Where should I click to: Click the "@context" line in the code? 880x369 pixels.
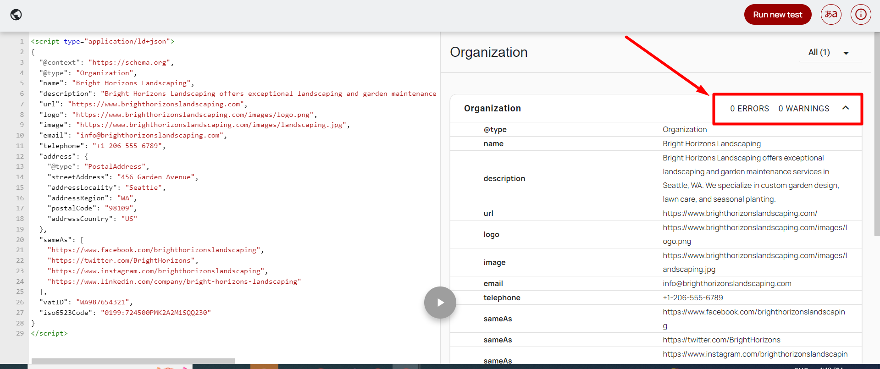(x=106, y=62)
